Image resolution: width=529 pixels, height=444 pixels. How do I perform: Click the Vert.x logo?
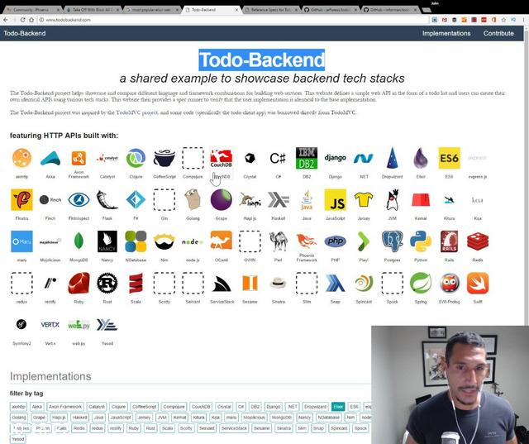point(50,325)
